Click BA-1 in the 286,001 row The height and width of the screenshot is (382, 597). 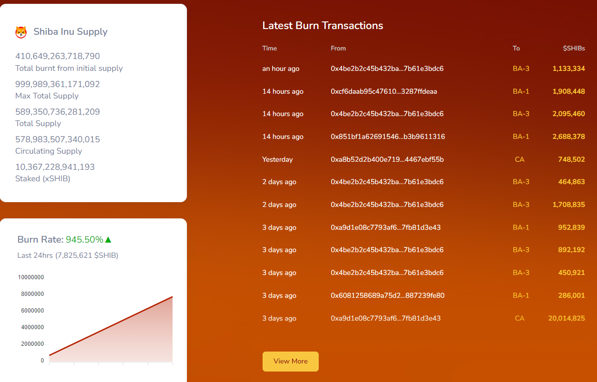(x=521, y=295)
